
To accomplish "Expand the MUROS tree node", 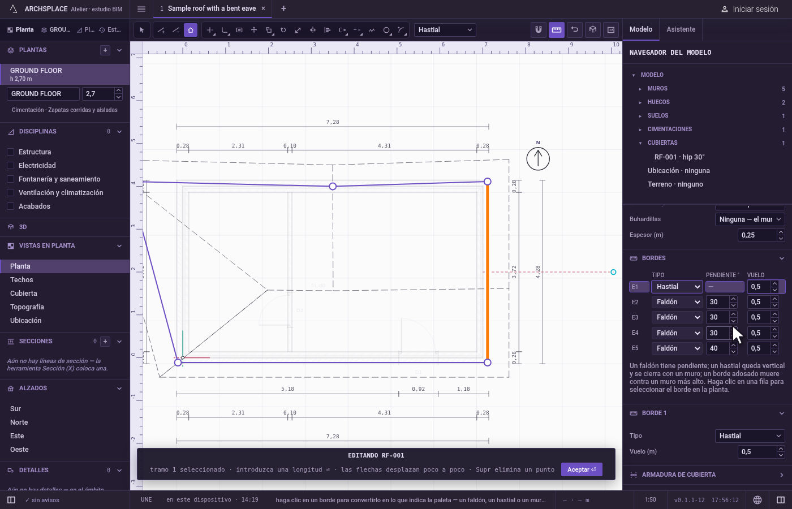I will 640,89.
